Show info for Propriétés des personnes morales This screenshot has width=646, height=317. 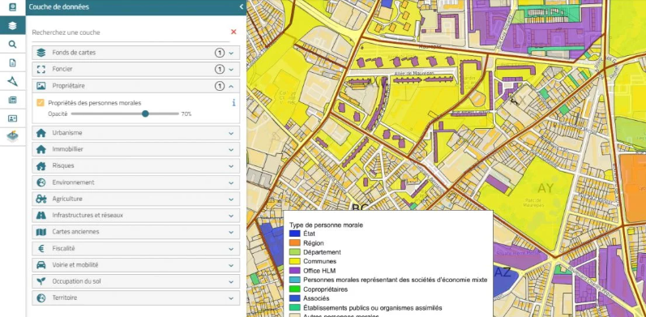pos(233,103)
